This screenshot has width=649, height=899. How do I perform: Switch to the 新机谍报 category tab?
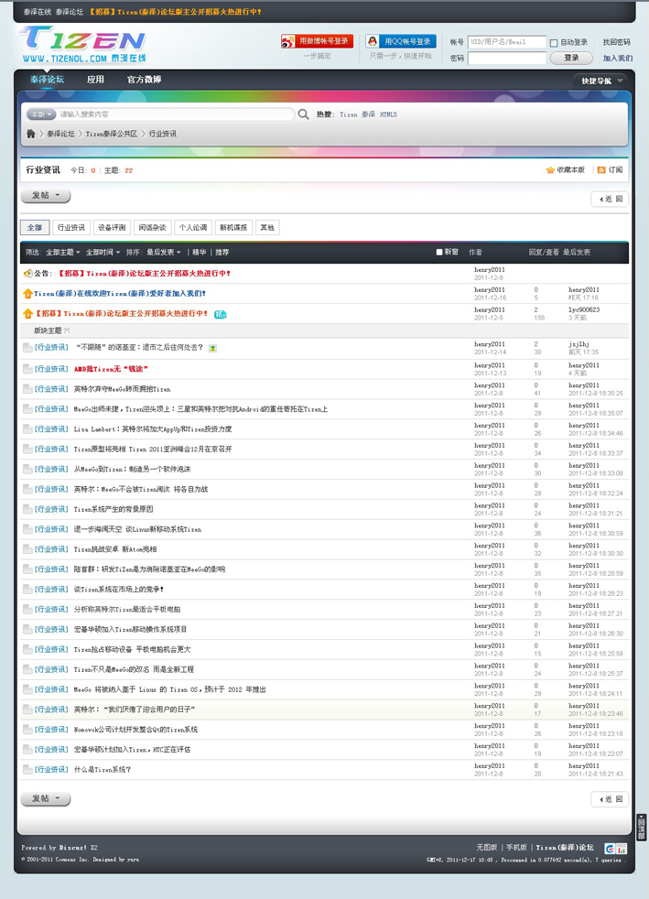point(233,228)
